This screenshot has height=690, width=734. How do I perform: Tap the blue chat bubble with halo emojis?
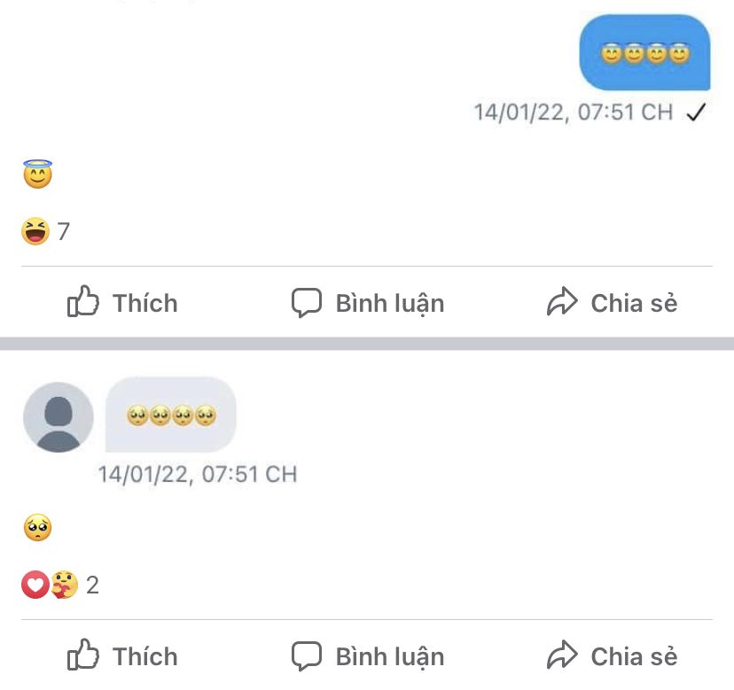tap(644, 53)
